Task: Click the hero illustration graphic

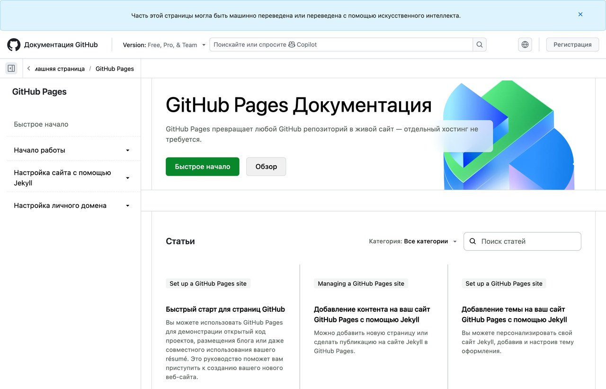Action: click(509, 135)
